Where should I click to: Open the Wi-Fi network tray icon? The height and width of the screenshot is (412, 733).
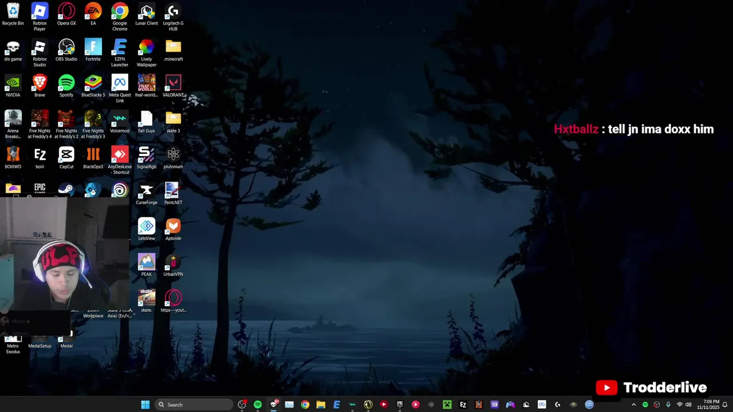tap(680, 405)
